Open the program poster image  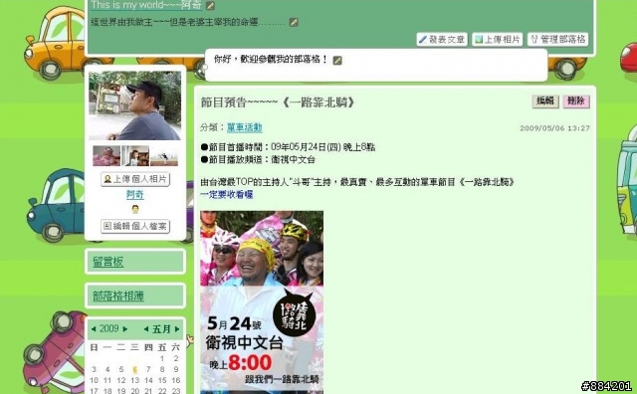point(262,301)
